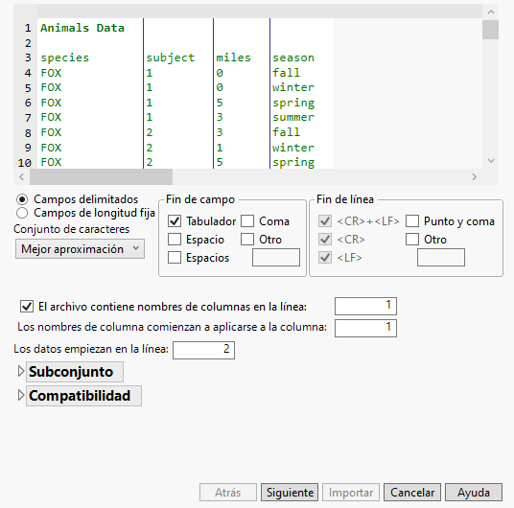
Task: Enable Espacio as field delimiter
Action: click(175, 240)
